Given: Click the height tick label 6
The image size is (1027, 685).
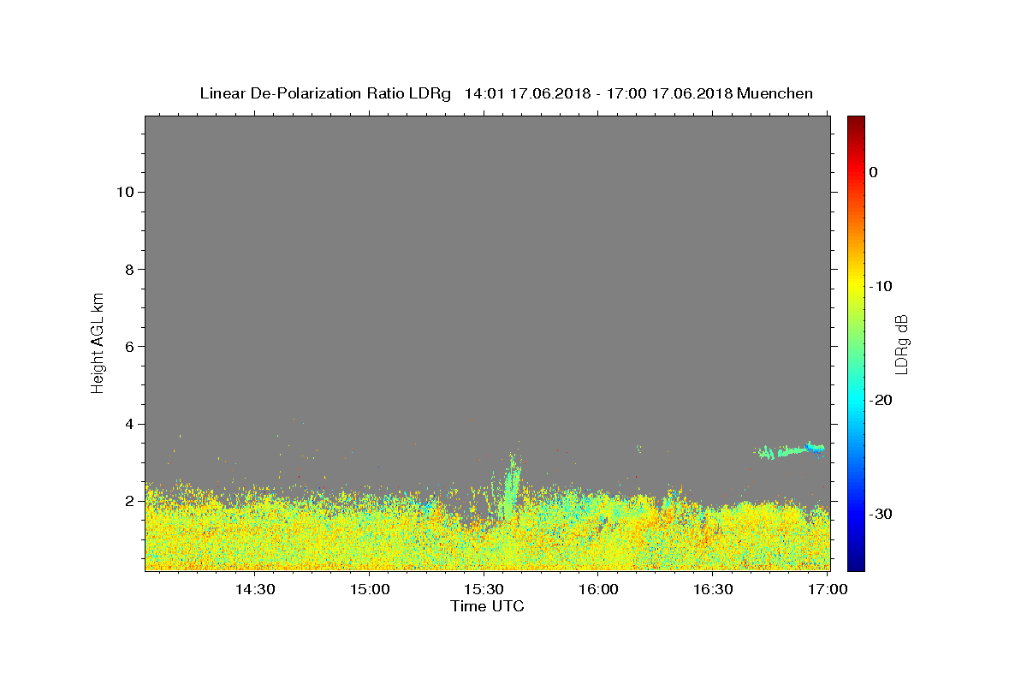Looking at the screenshot, I should click(x=128, y=347).
